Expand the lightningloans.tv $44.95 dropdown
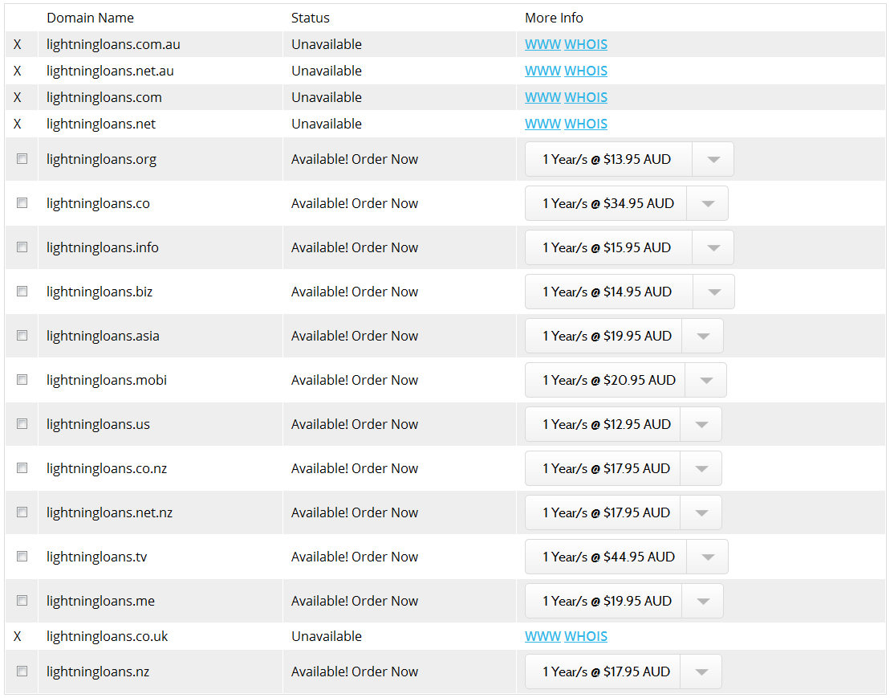The height and width of the screenshot is (698, 890). tap(707, 557)
